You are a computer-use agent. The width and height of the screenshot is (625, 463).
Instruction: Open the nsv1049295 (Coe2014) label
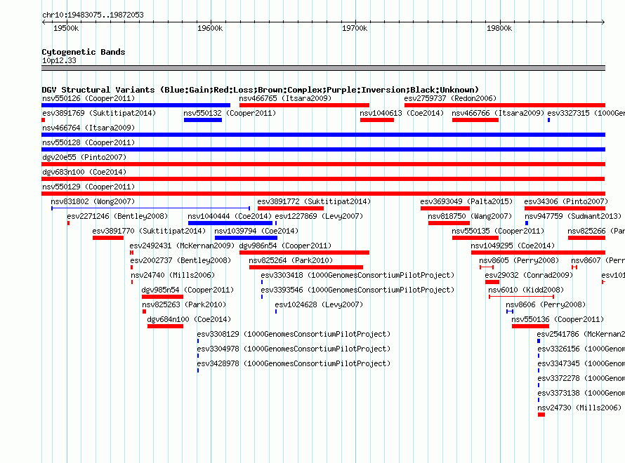coord(513,246)
